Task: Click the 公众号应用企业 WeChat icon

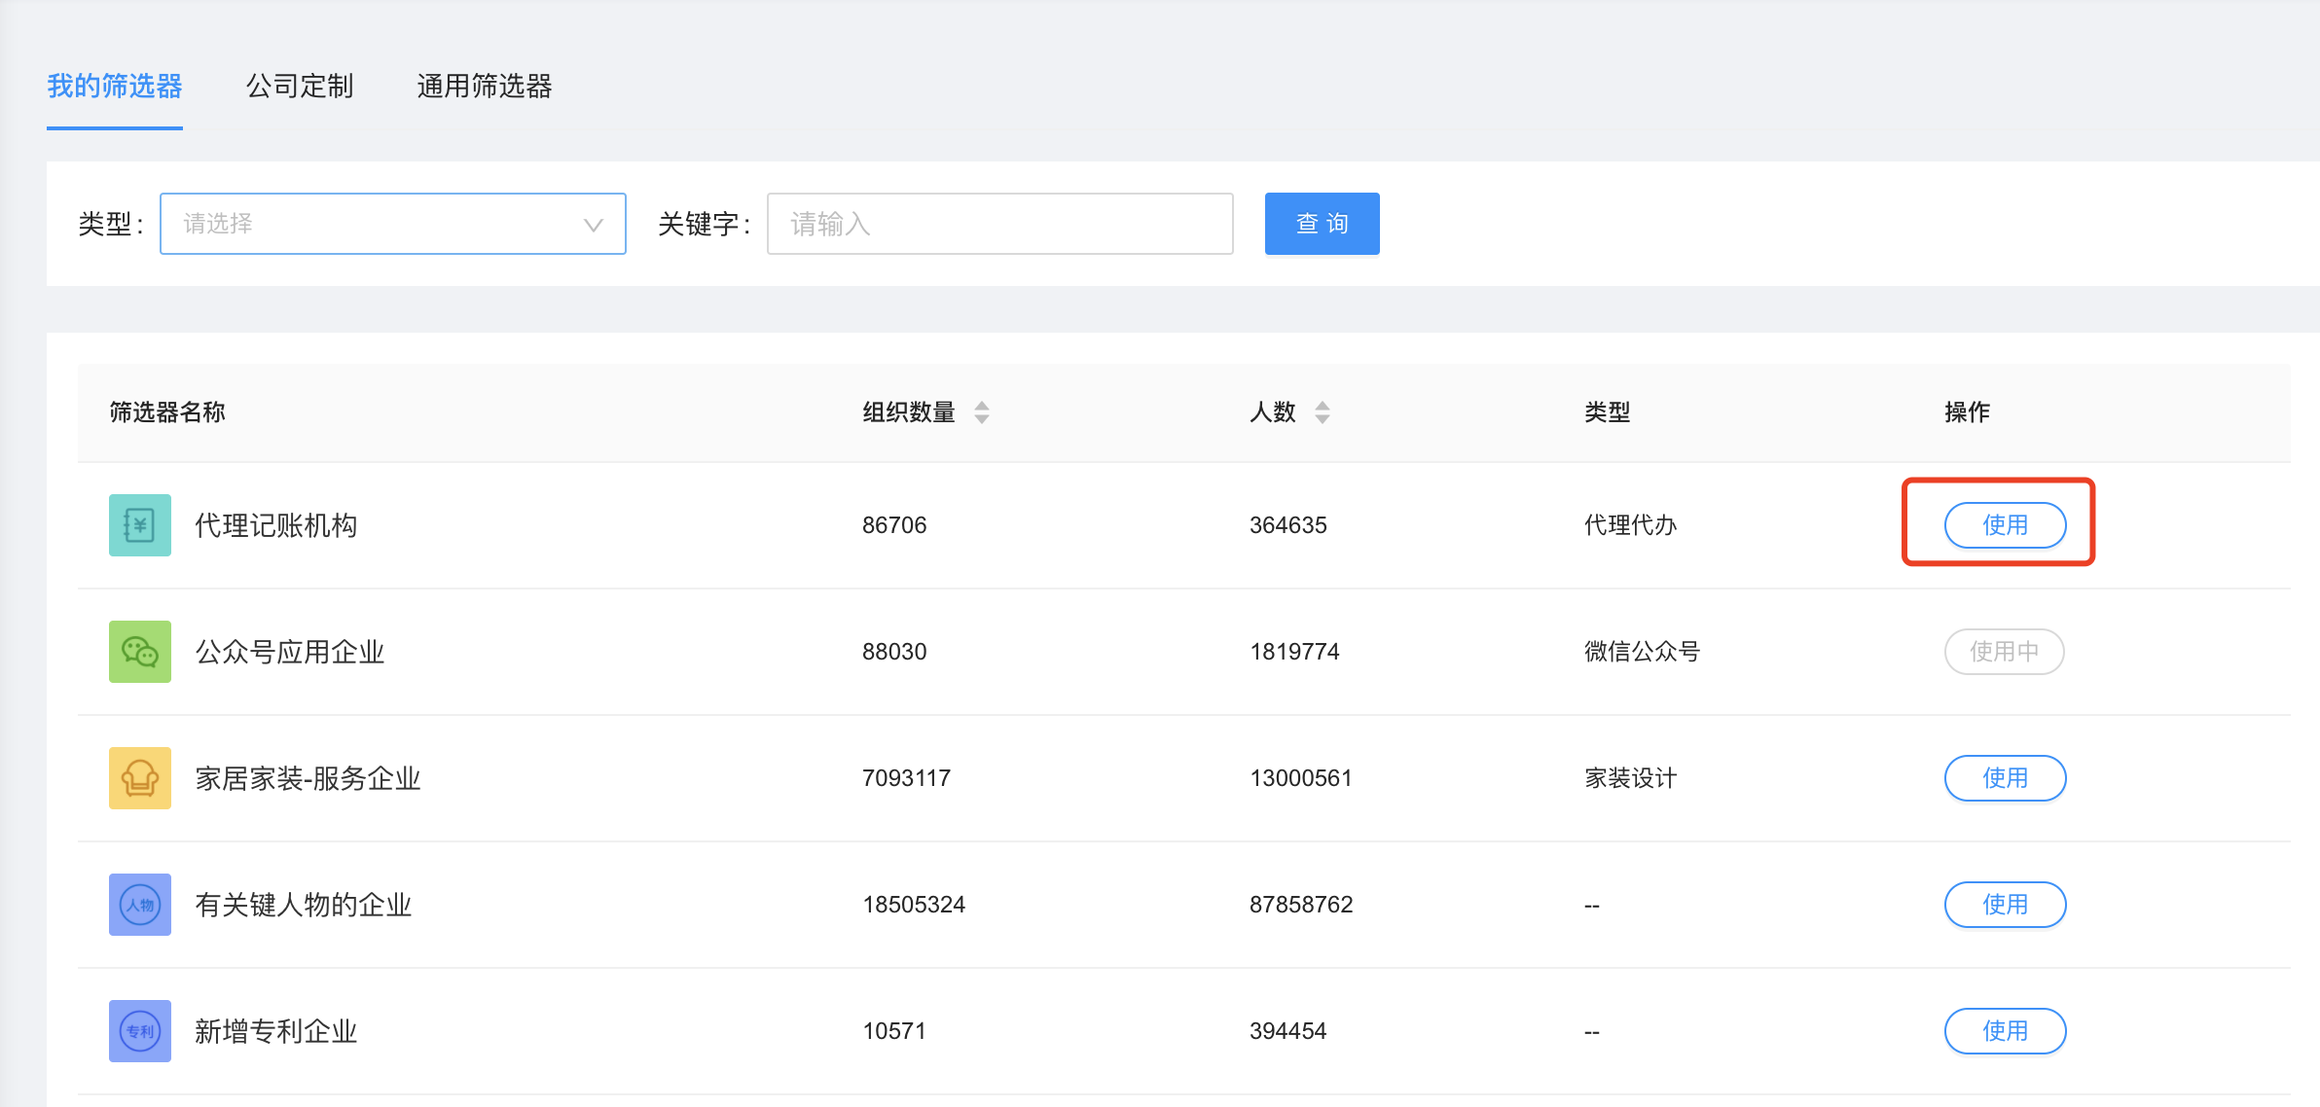Action: (140, 652)
